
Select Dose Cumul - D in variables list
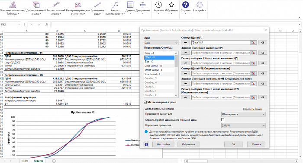click(159, 66)
